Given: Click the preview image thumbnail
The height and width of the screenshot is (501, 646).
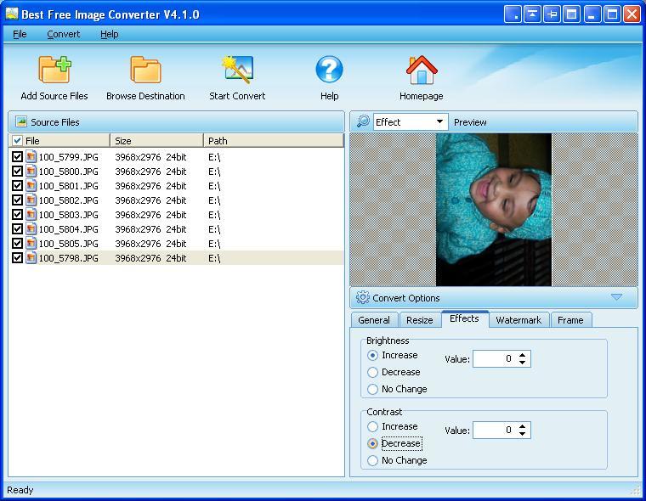Looking at the screenshot, I should coord(494,210).
